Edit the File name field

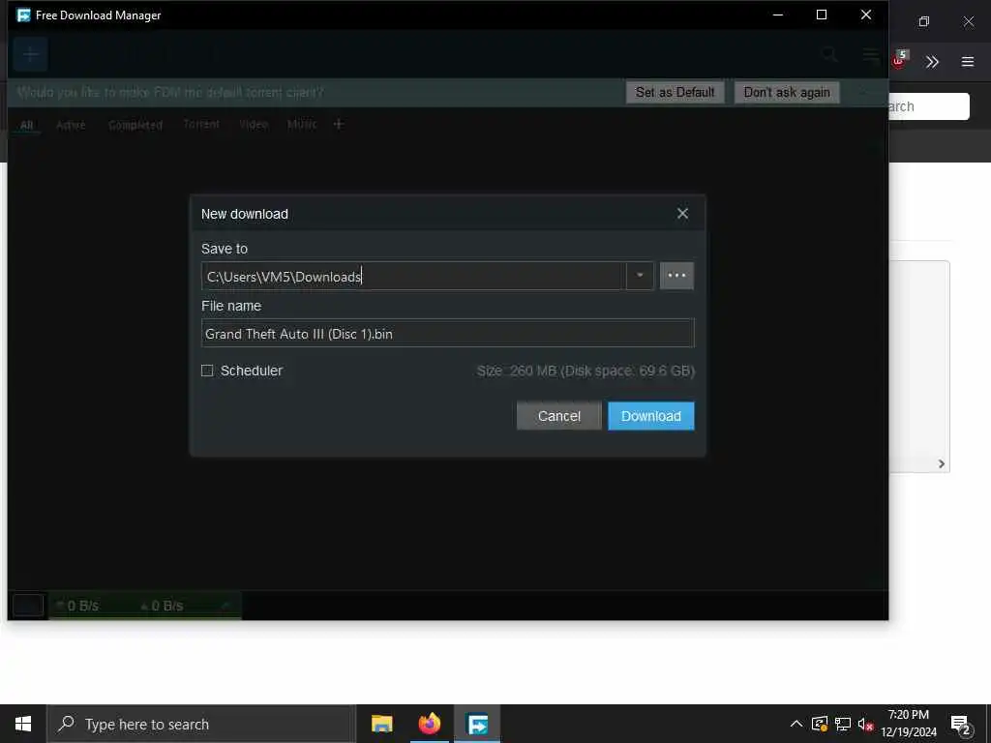(x=447, y=334)
